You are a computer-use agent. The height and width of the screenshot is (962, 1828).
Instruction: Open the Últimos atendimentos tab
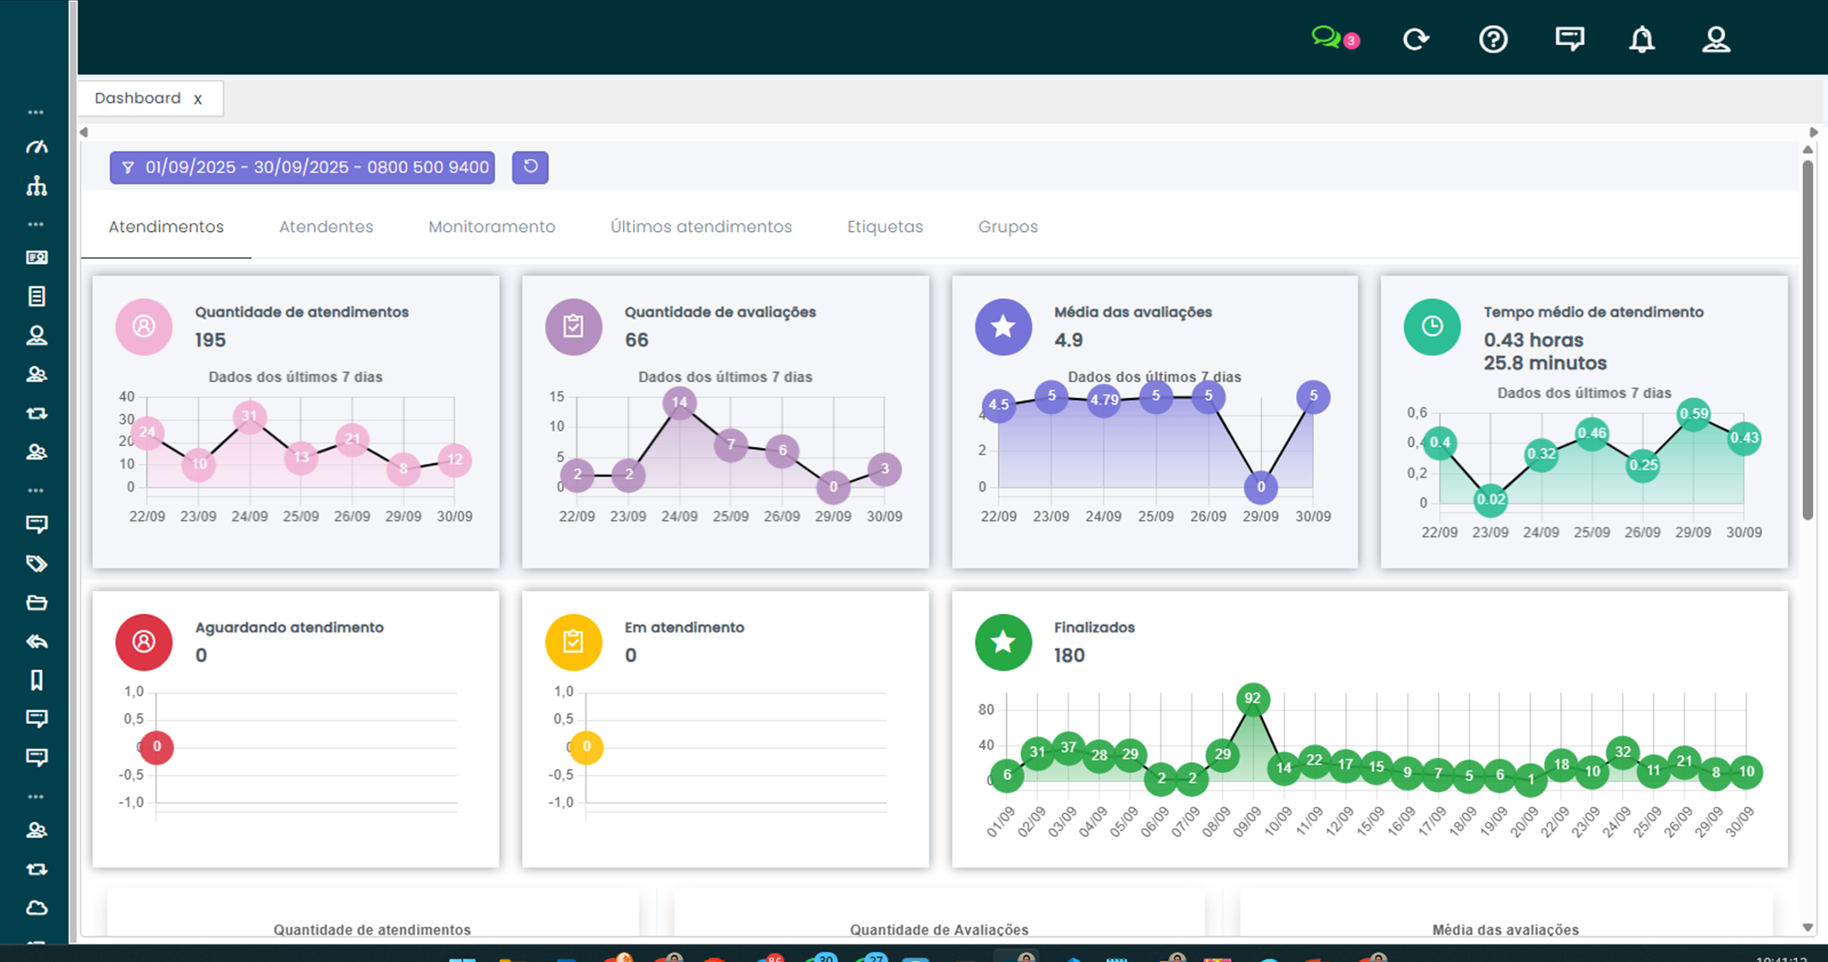click(701, 227)
